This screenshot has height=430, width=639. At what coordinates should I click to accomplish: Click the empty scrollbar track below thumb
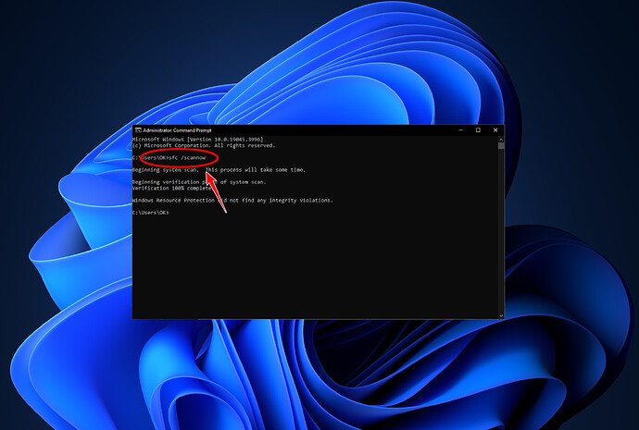point(500,231)
